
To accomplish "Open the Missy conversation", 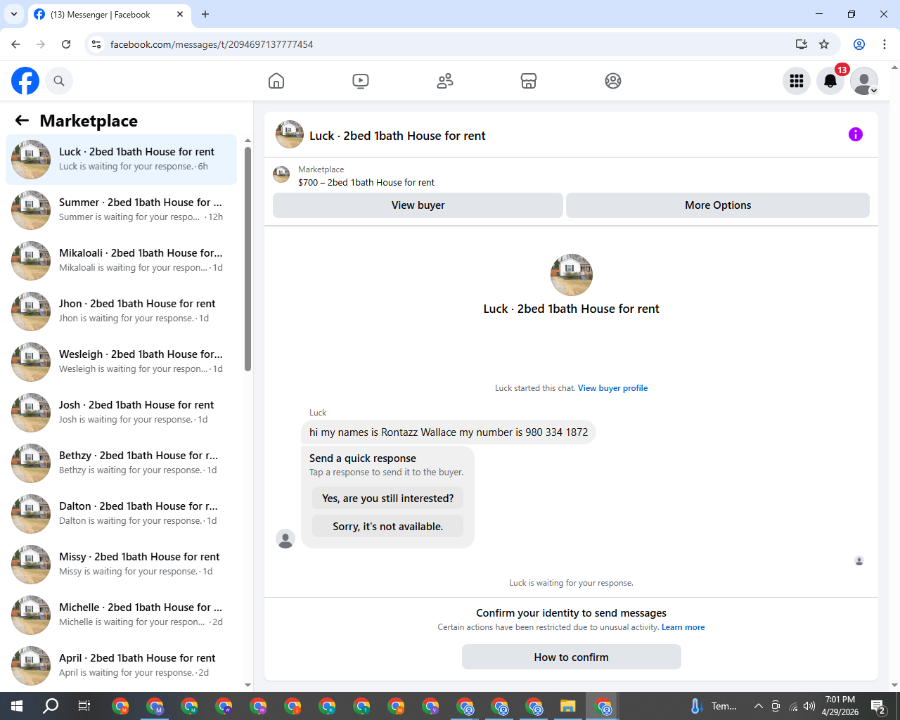I will 122,565.
